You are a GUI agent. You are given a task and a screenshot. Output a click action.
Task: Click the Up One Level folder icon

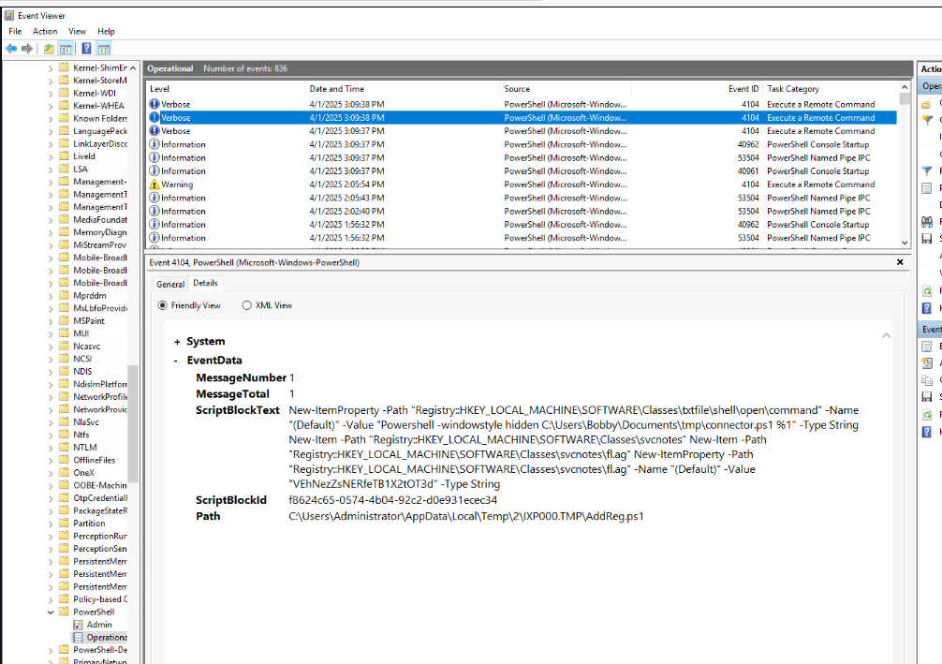pos(49,49)
